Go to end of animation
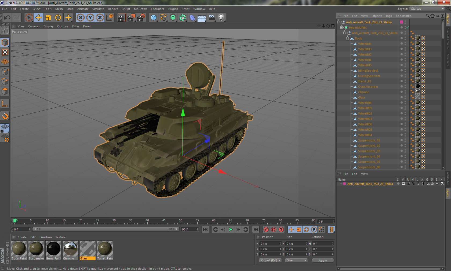451x271 pixels. [x=256, y=229]
